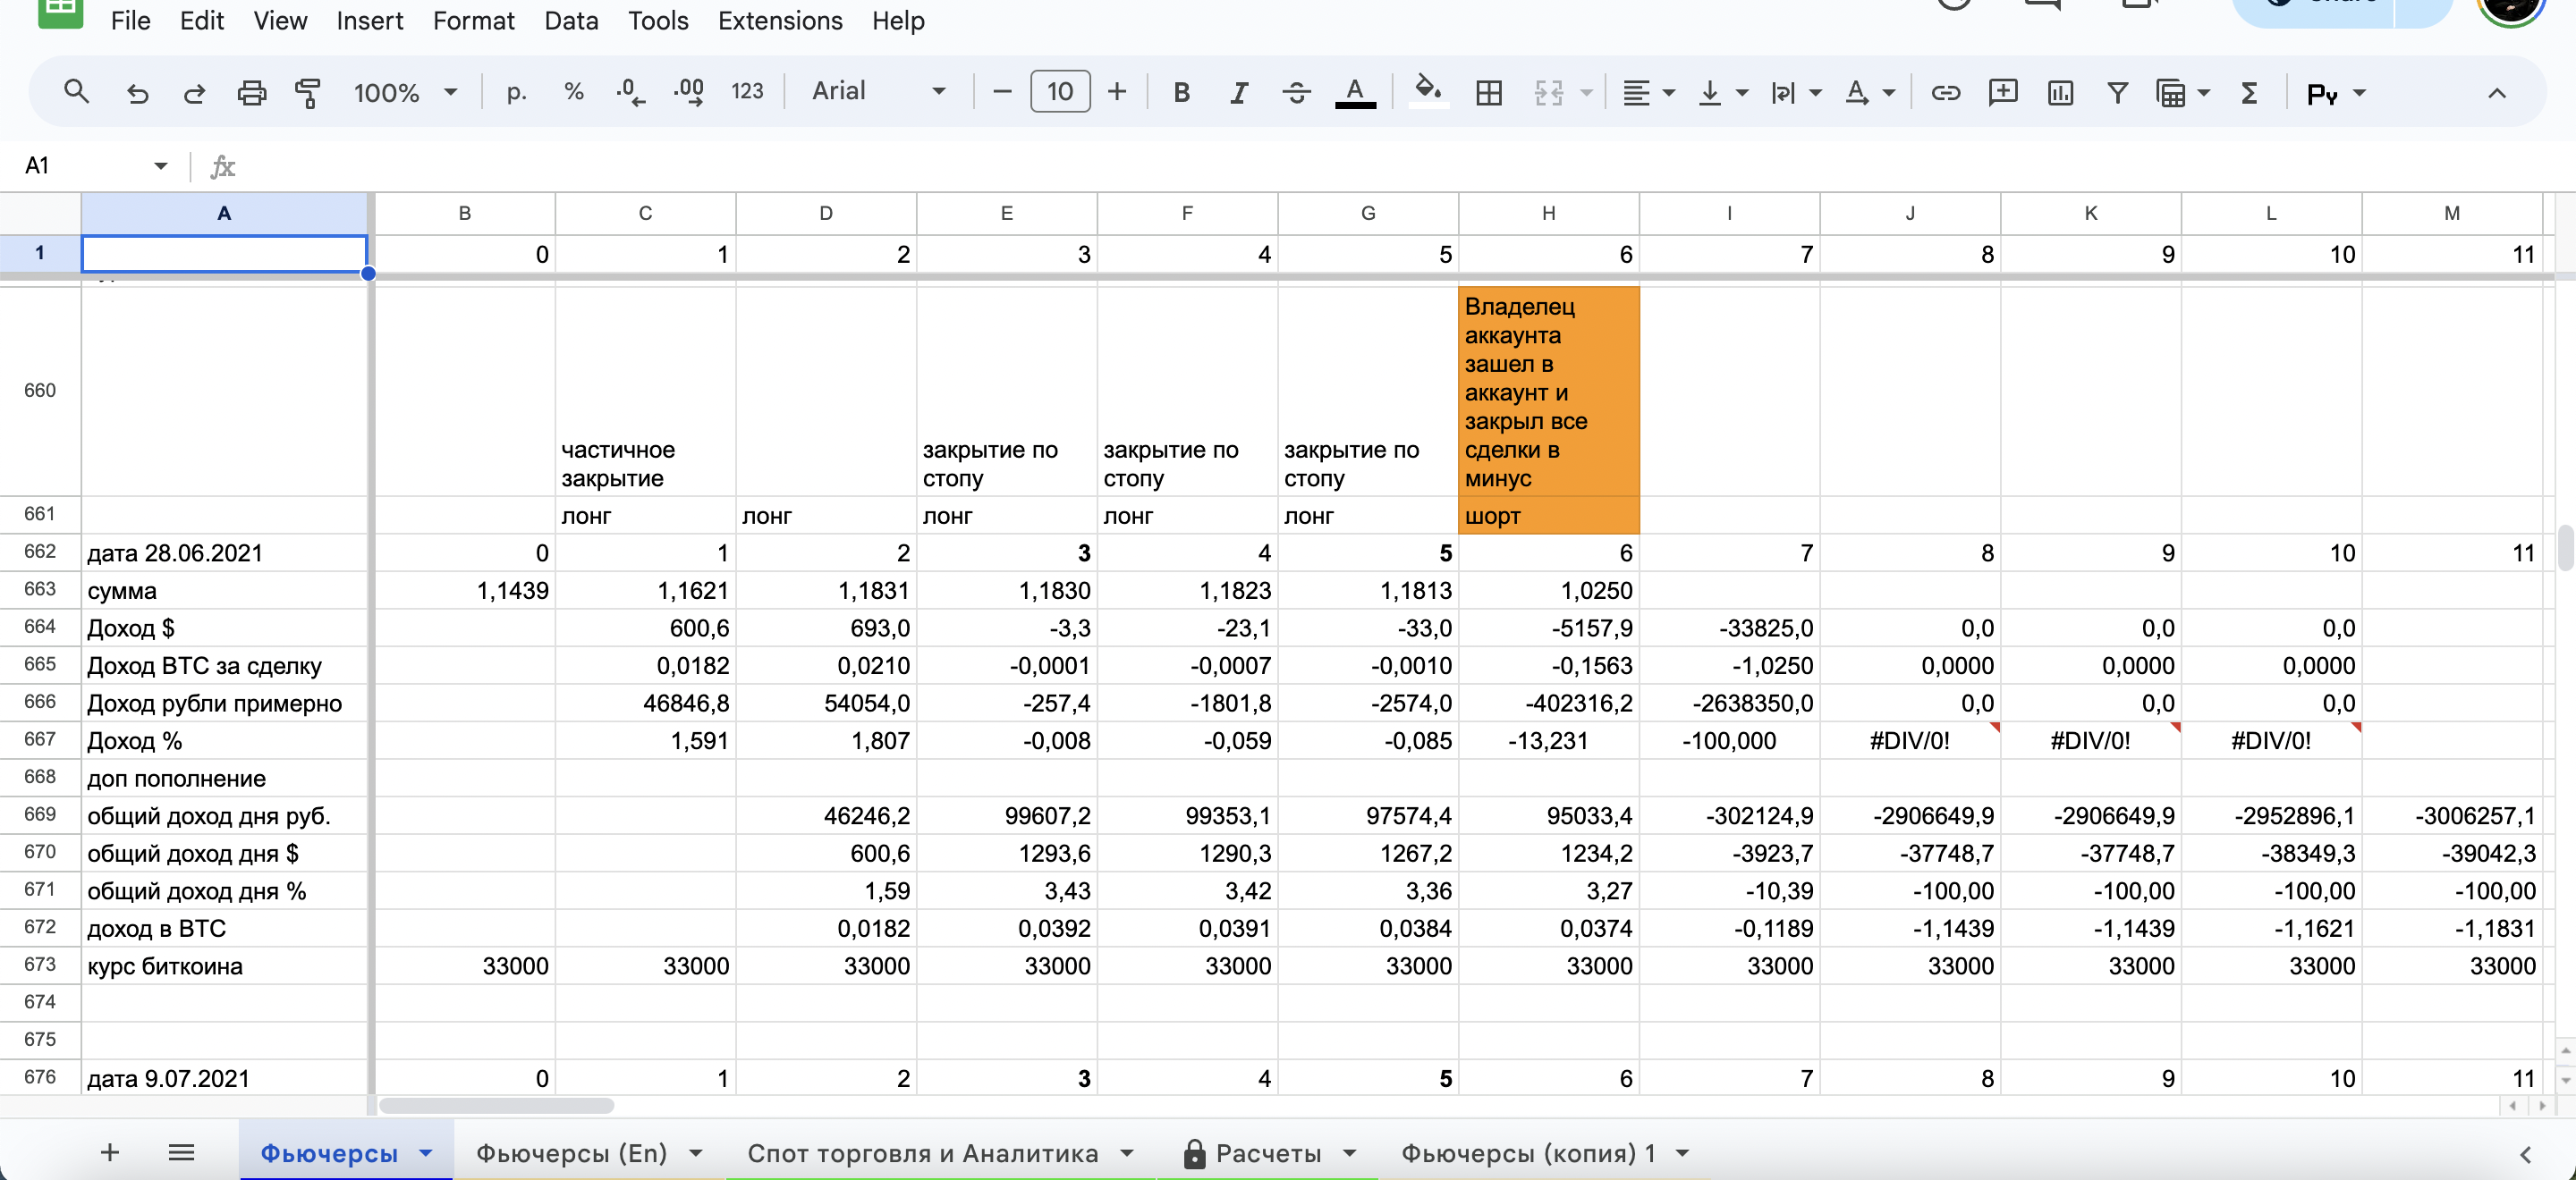The width and height of the screenshot is (2576, 1180).
Task: Click the add sheet plus button
Action: (110, 1152)
